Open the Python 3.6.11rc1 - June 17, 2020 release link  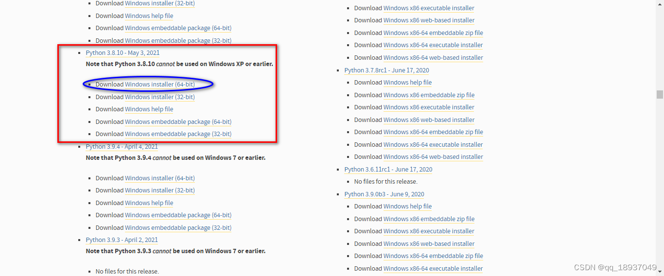(388, 170)
